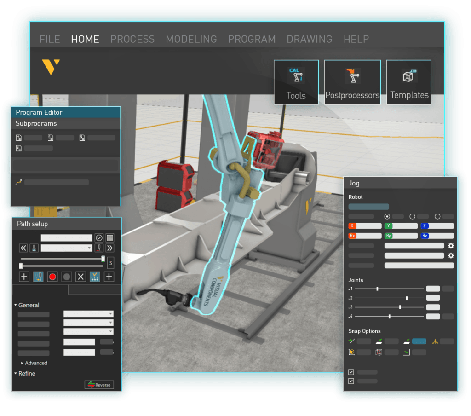471x416 pixels.
Task: Enable the first checkbox below Snap Options
Action: 351,372
